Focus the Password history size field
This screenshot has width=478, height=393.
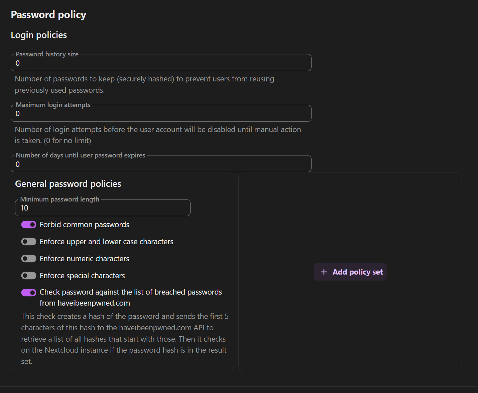161,63
